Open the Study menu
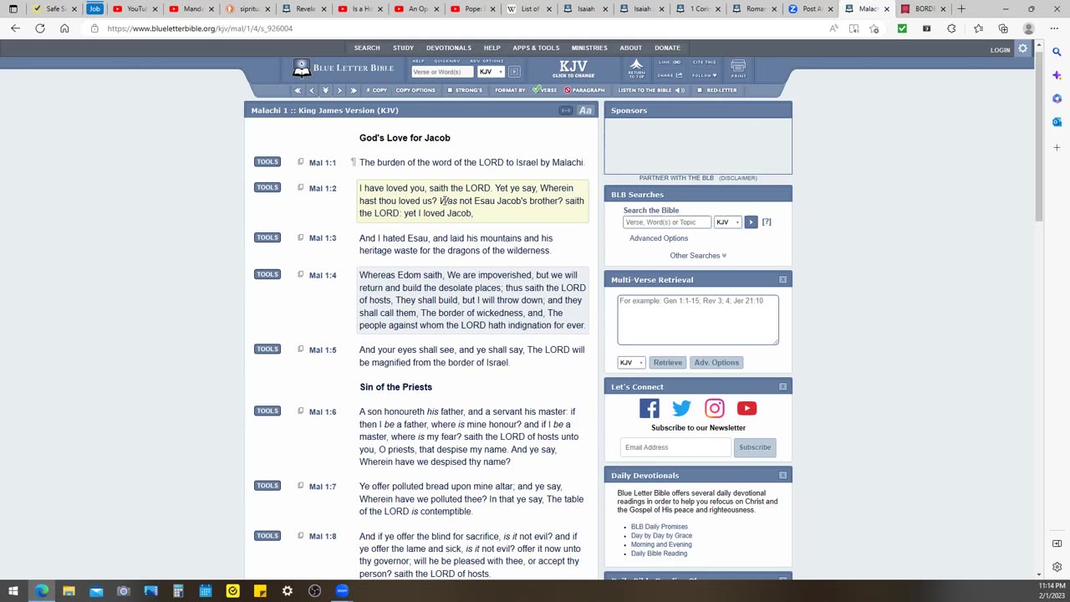This screenshot has width=1070, height=602. point(403,48)
